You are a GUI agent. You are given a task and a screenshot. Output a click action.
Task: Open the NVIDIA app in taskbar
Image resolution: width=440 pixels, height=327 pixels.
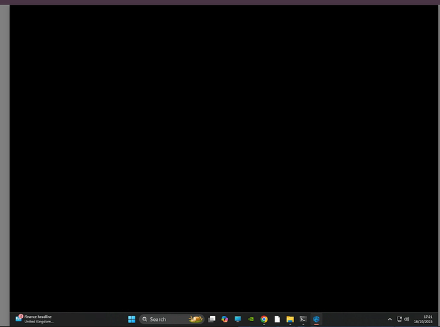click(251, 319)
